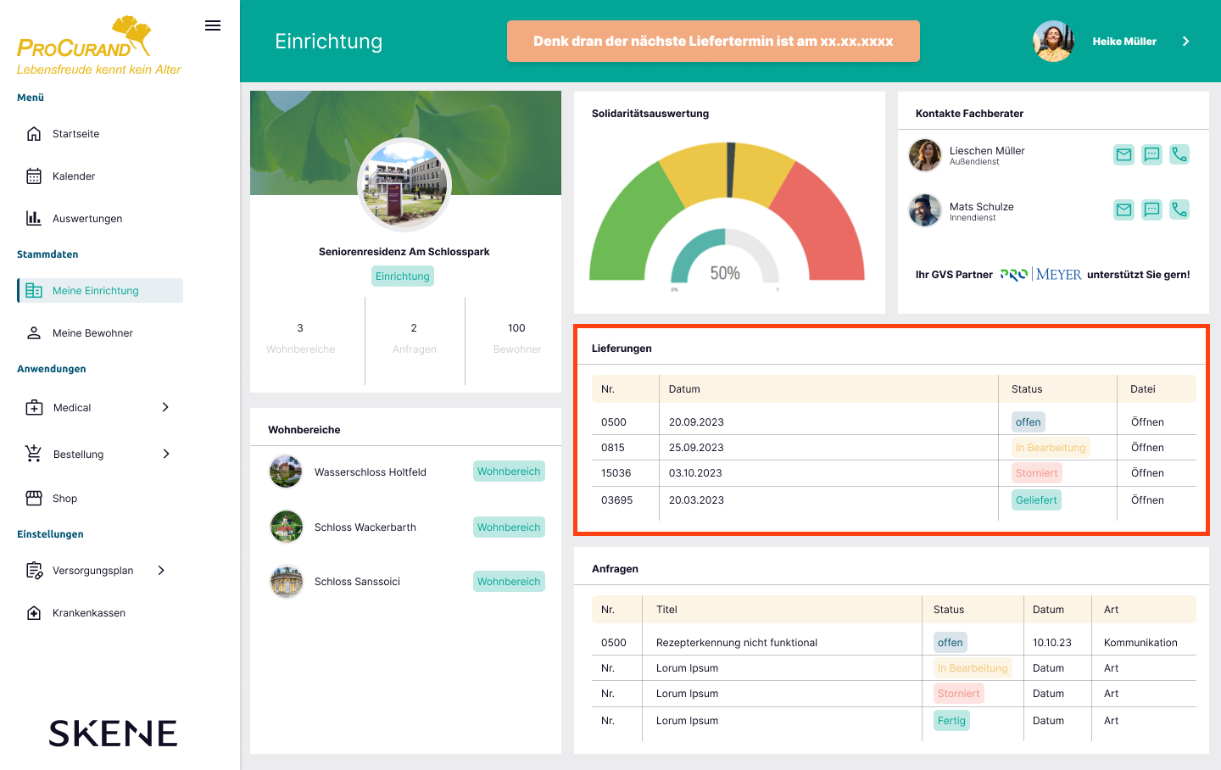The height and width of the screenshot is (770, 1221).
Task: Email Lieschen Müller via envelope icon
Action: pyautogui.click(x=1123, y=154)
